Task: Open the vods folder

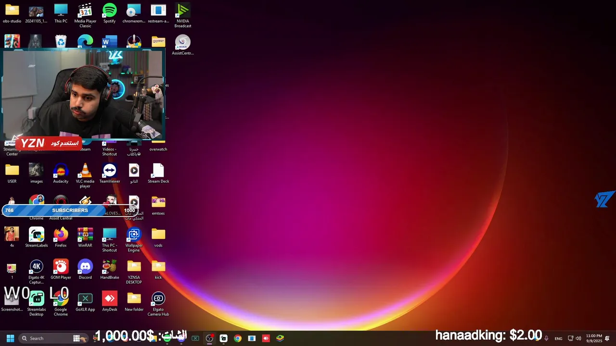Action: 158,237
